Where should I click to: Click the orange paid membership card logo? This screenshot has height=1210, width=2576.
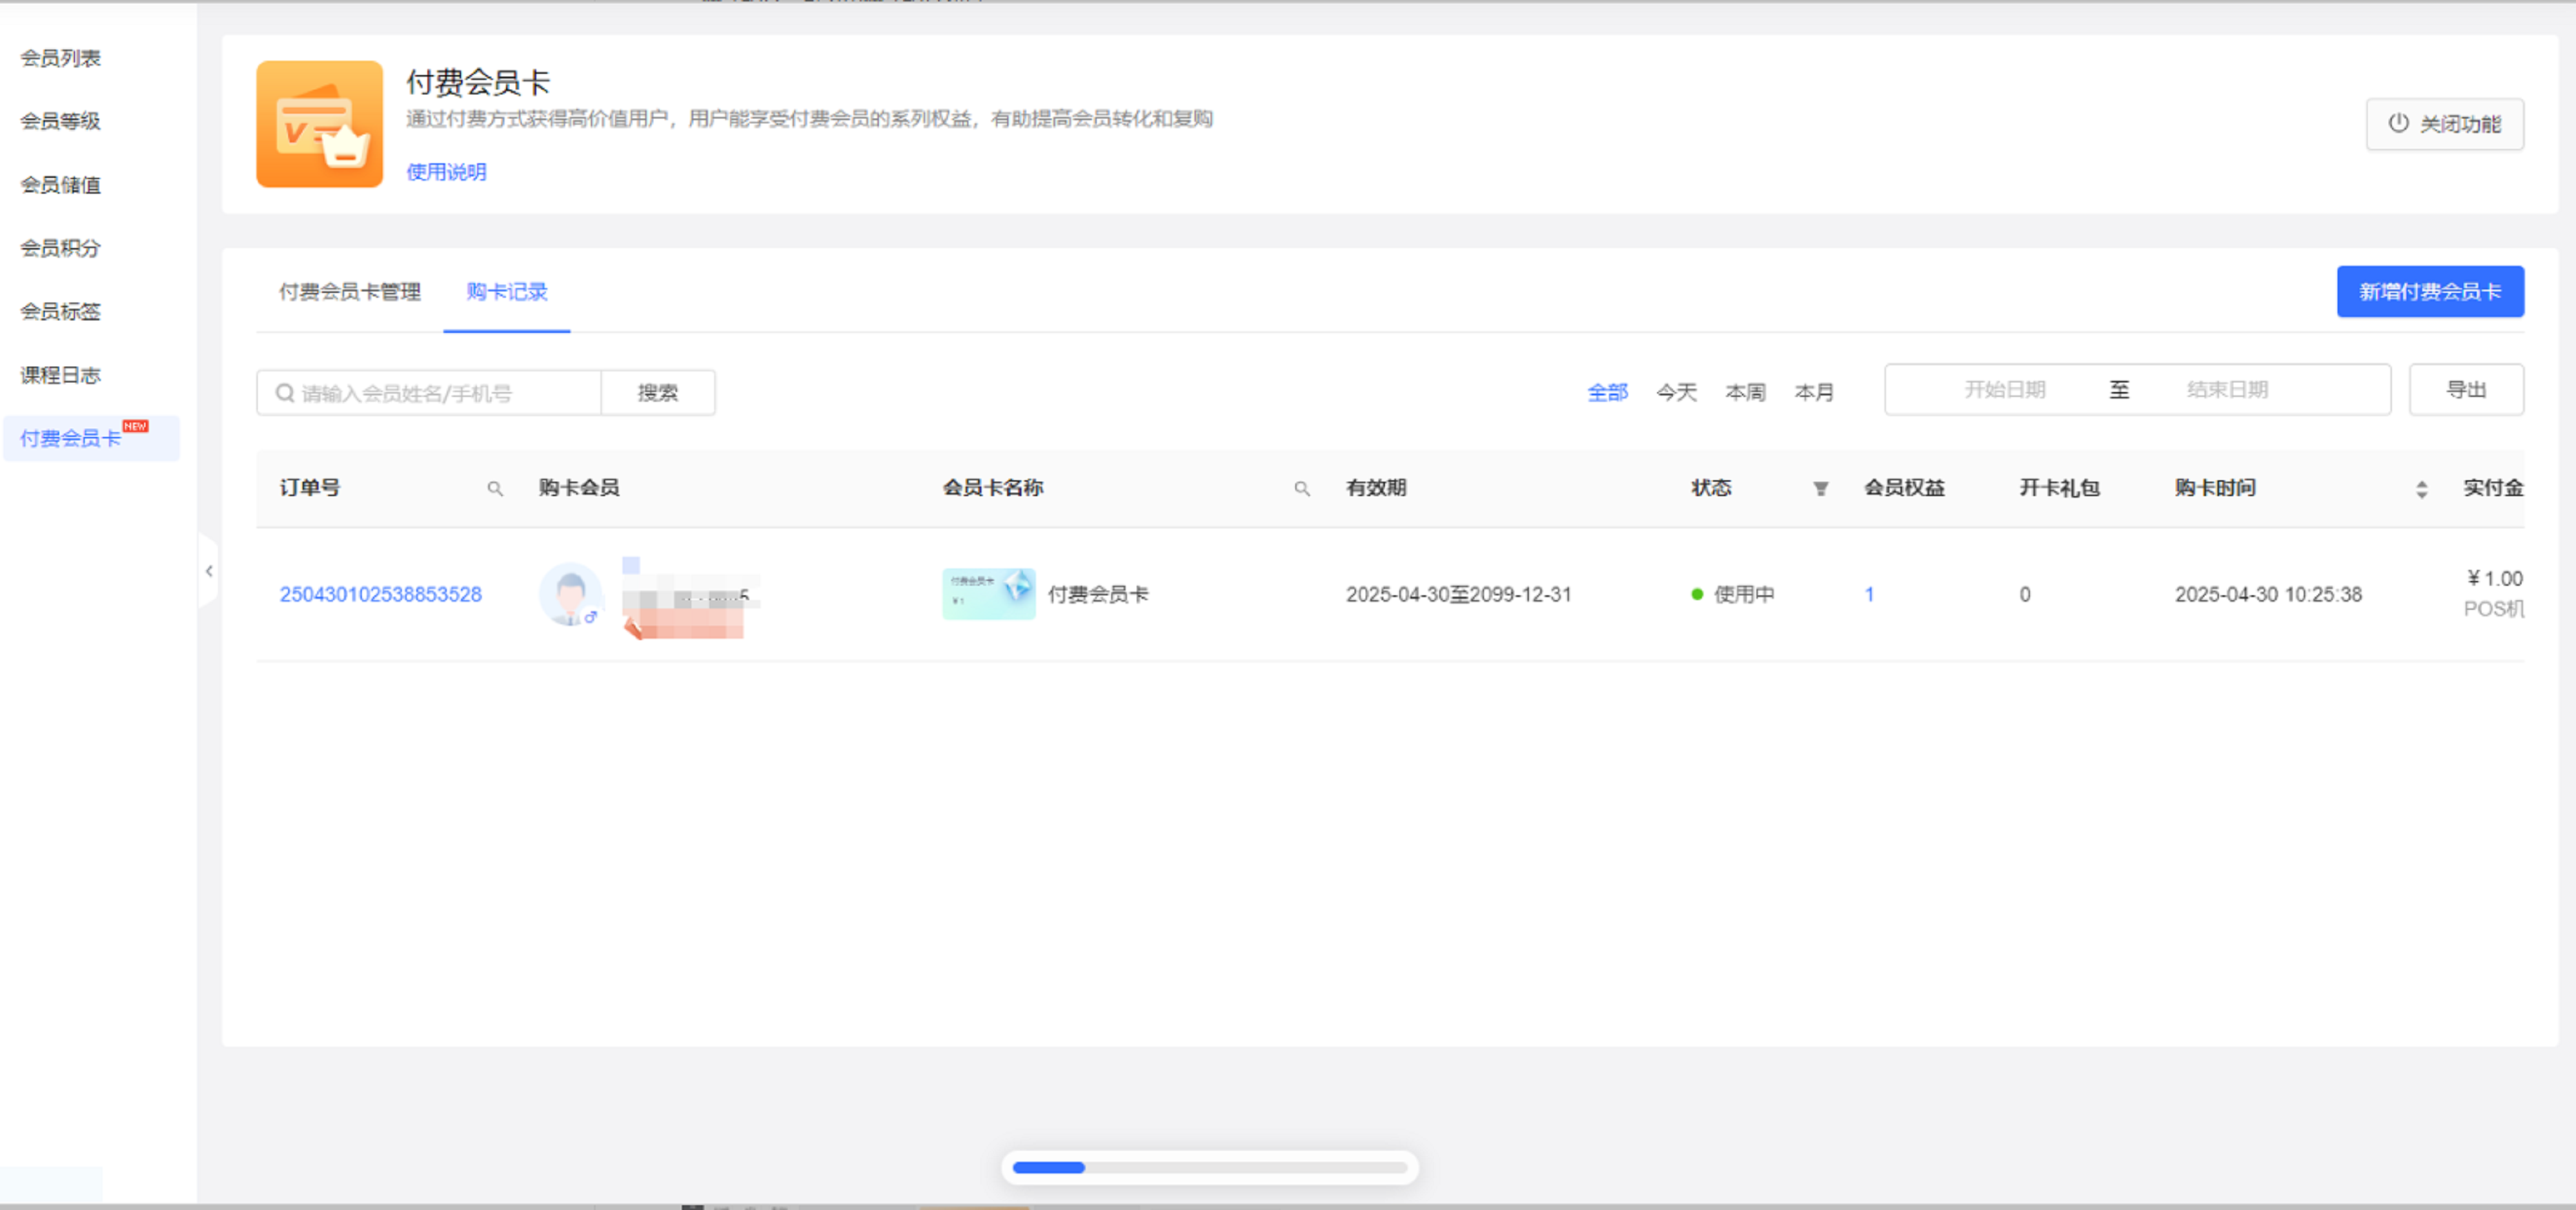[319, 124]
